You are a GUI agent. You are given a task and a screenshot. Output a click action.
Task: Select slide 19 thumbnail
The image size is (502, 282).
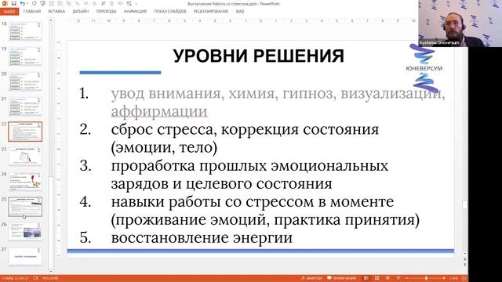click(25, 56)
